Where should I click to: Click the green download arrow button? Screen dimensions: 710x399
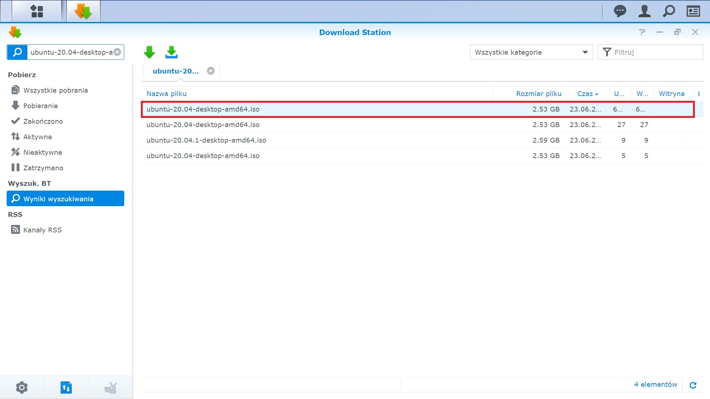pos(149,52)
